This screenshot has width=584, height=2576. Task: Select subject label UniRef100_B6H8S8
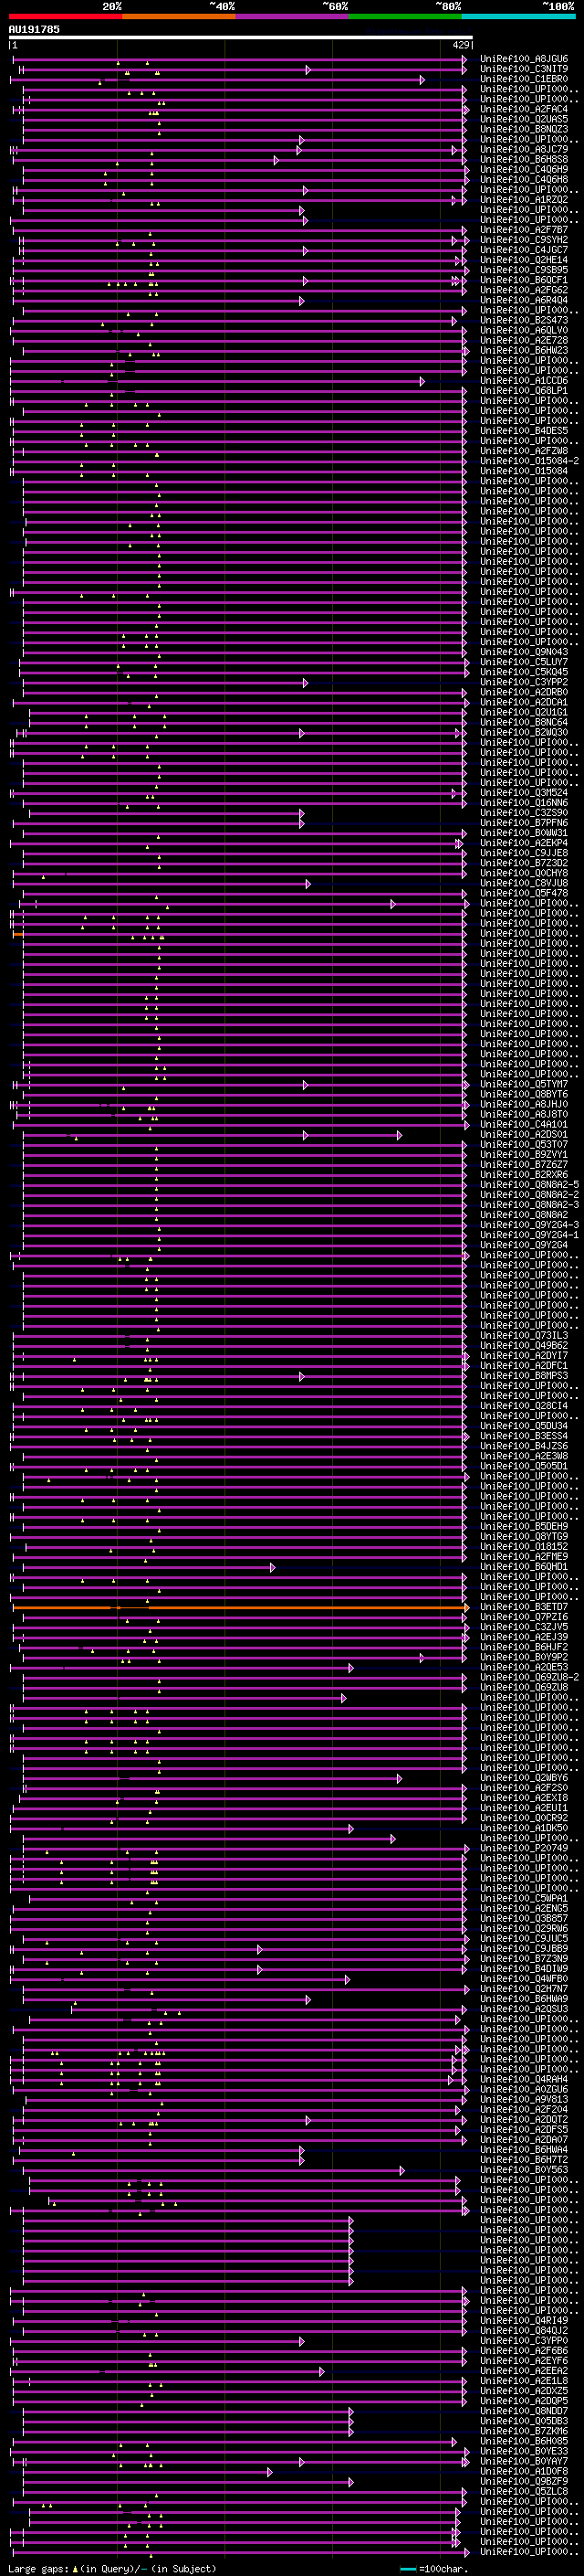pyautogui.click(x=524, y=160)
